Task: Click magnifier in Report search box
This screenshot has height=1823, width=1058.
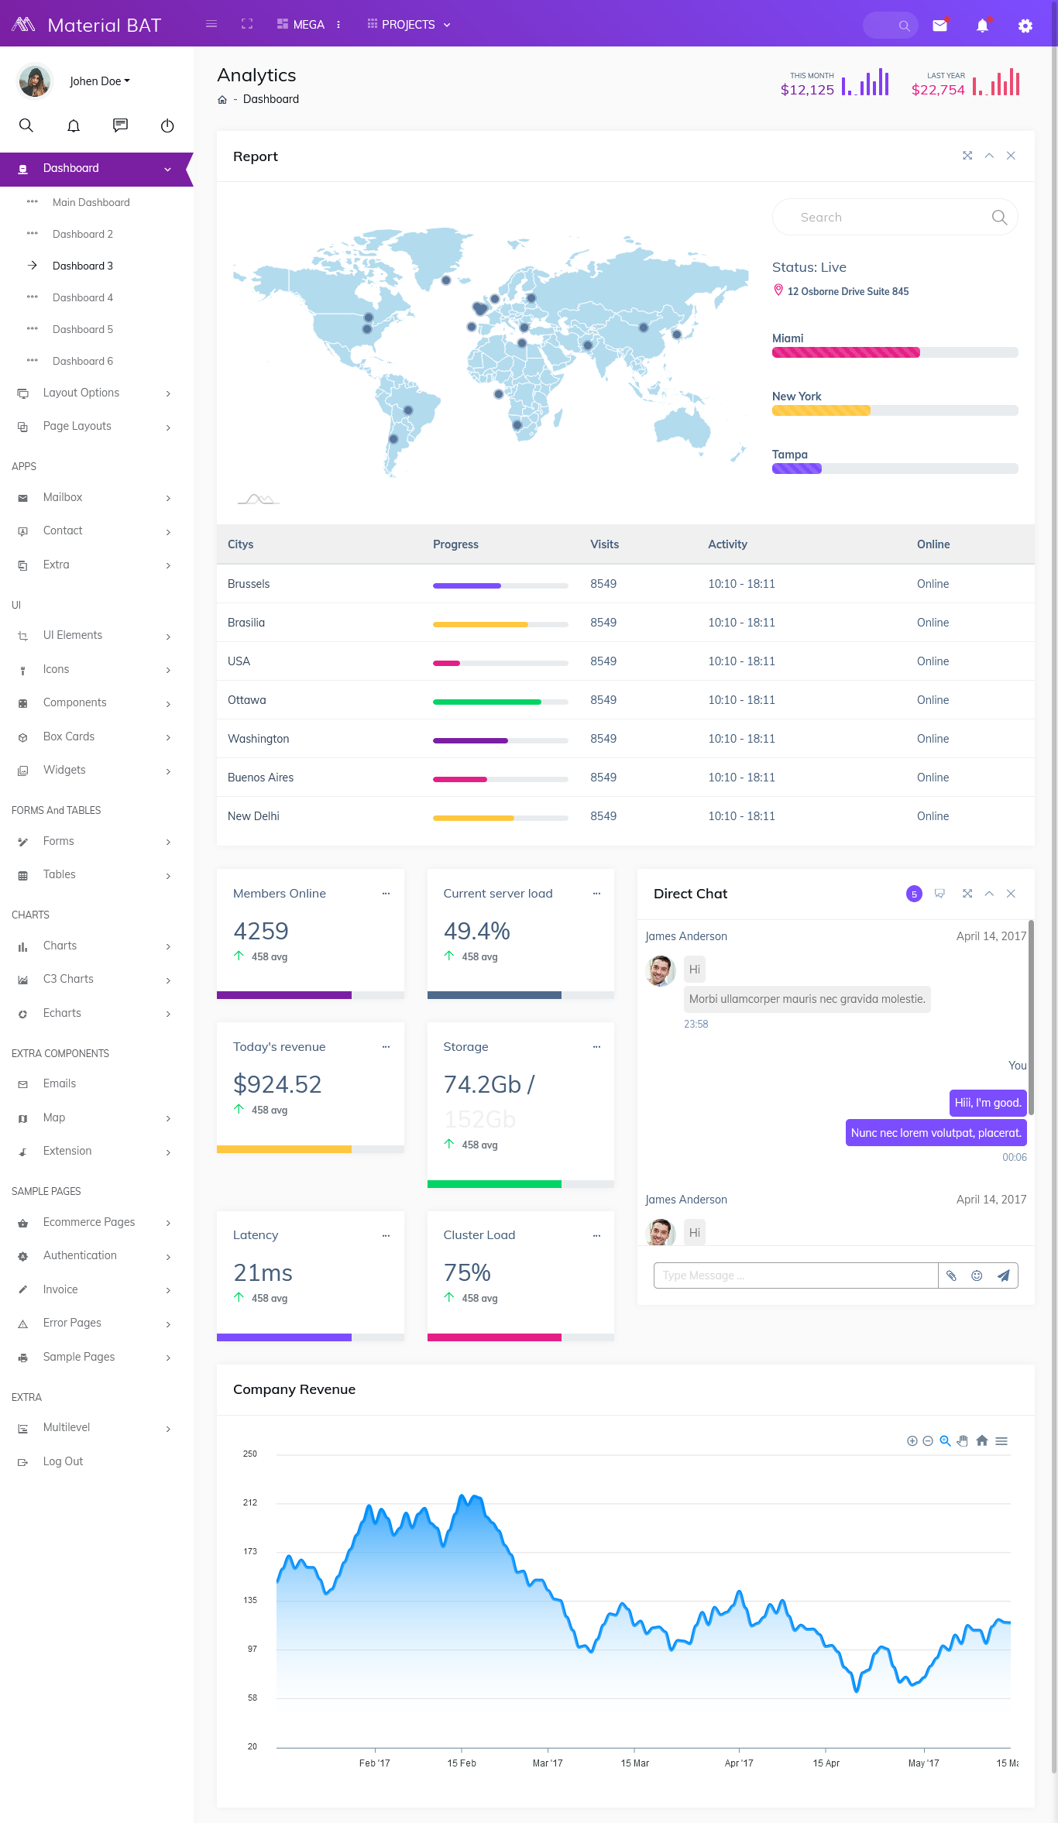Action: pos(1000,218)
